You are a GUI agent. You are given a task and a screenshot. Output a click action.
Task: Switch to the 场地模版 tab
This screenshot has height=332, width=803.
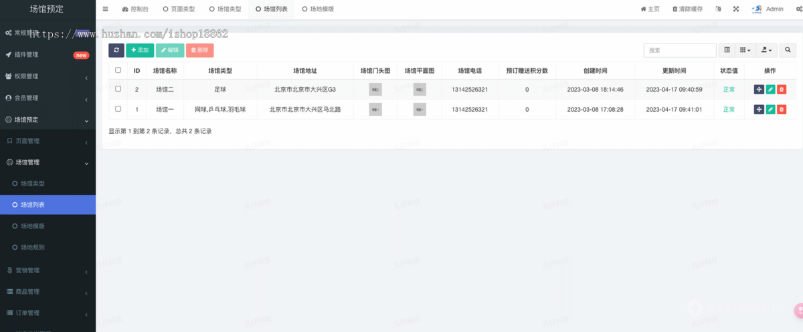click(x=318, y=9)
